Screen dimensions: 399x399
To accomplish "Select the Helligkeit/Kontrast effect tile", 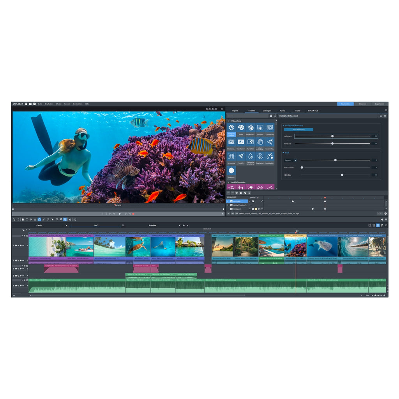I will point(231,129).
